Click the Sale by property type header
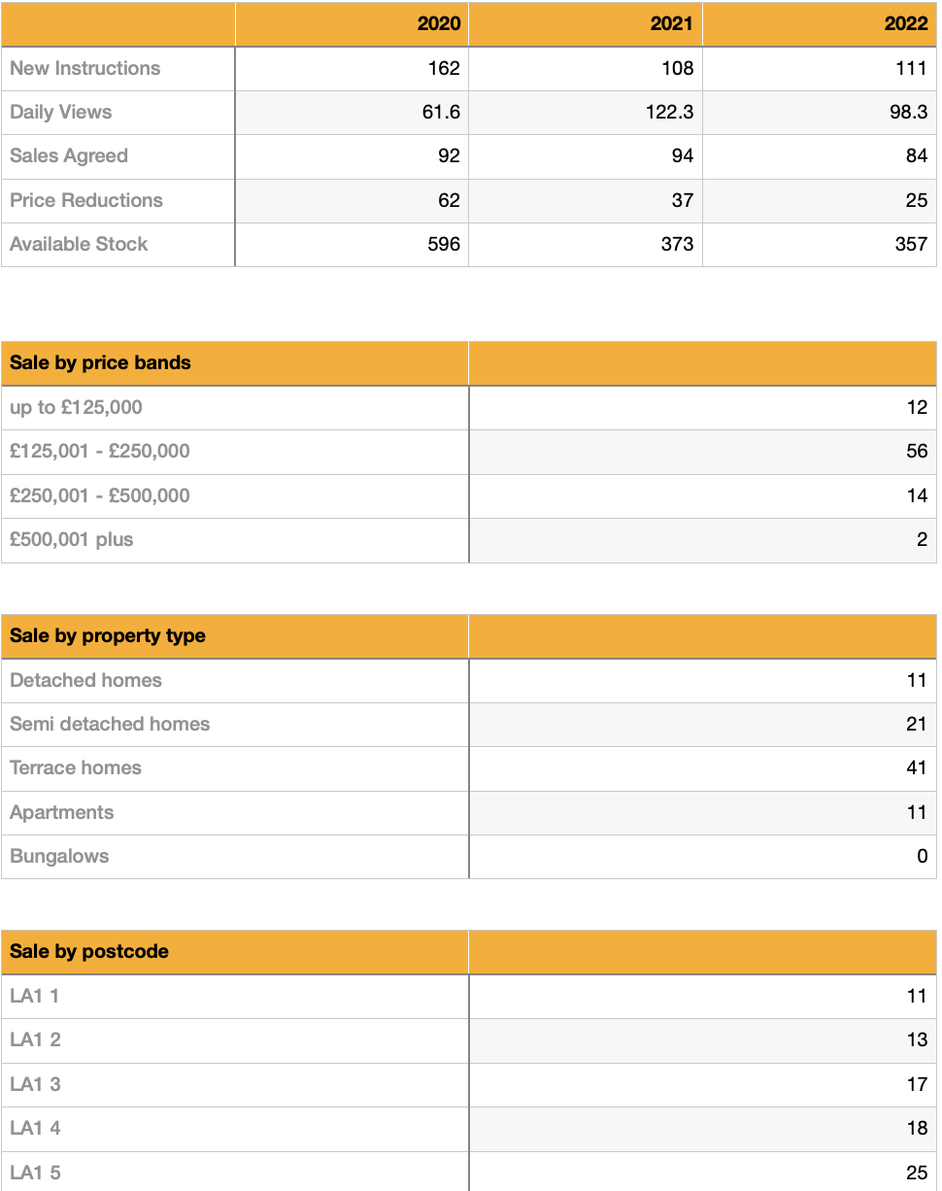 pos(108,636)
